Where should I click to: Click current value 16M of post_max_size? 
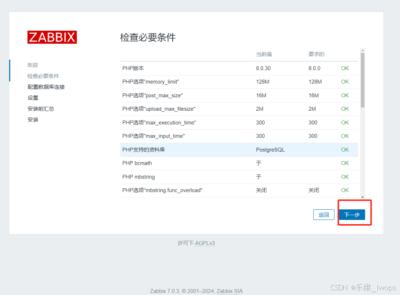tap(261, 95)
